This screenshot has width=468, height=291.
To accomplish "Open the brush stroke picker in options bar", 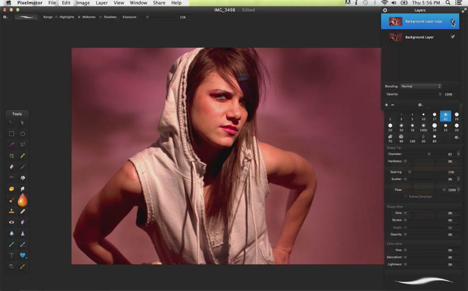I will [26, 17].
